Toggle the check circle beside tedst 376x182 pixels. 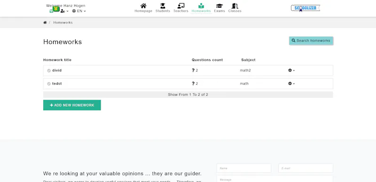click(49, 84)
